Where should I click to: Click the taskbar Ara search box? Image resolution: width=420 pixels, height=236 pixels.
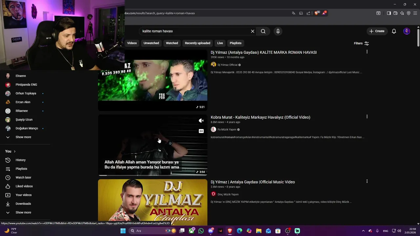click(x=153, y=231)
